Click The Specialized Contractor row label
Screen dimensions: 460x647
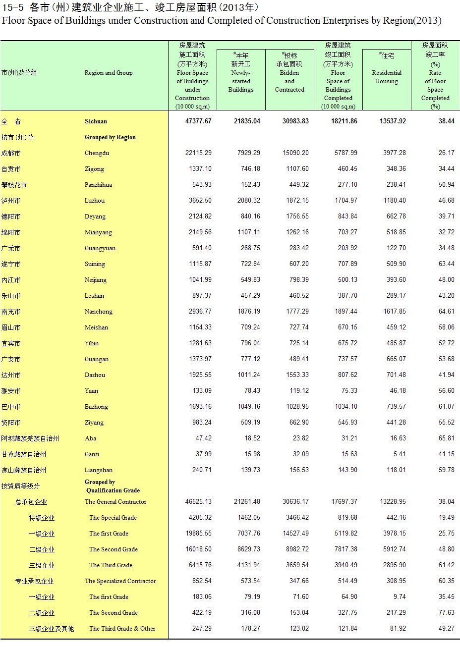coord(120,581)
